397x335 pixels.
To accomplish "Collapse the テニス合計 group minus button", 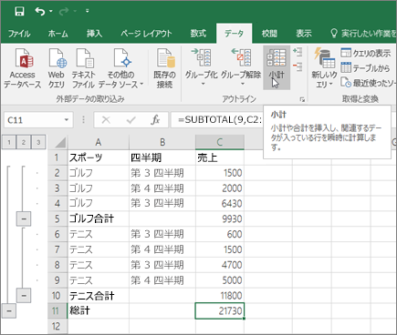I will tap(24, 295).
